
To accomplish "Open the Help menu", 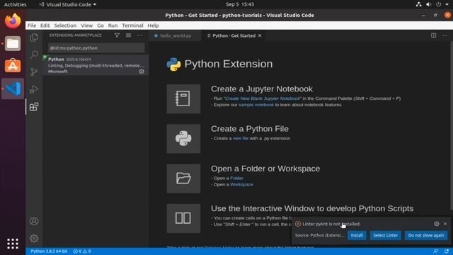I will [153, 25].
